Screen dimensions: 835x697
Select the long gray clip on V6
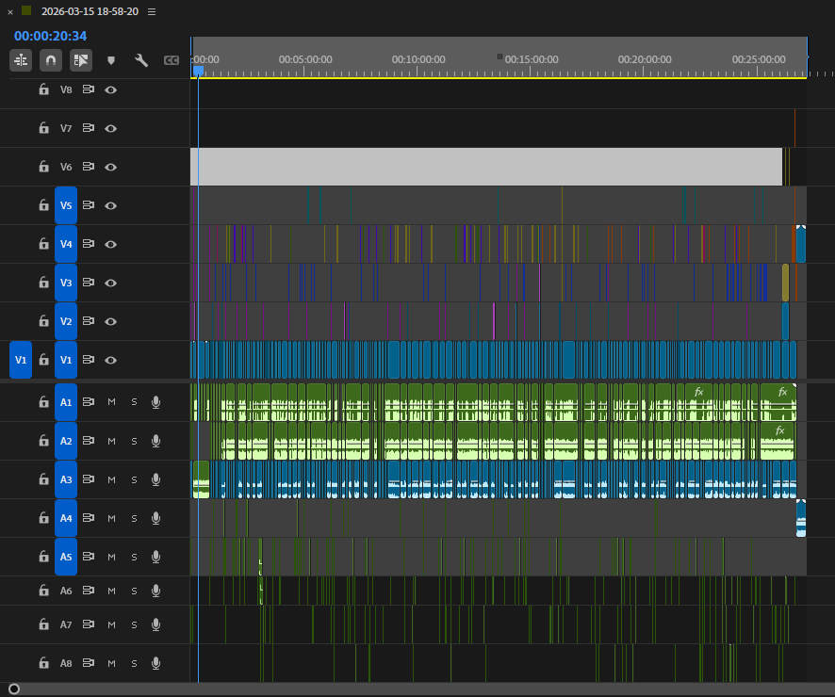tap(486, 167)
